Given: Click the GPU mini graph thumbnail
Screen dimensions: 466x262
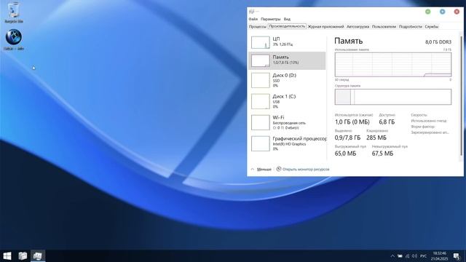Looking at the screenshot, I should click(261, 144).
